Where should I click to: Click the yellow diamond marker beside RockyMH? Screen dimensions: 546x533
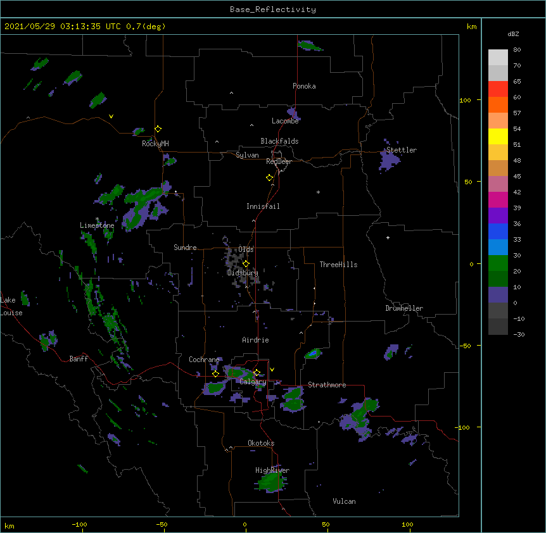pyautogui.click(x=158, y=129)
